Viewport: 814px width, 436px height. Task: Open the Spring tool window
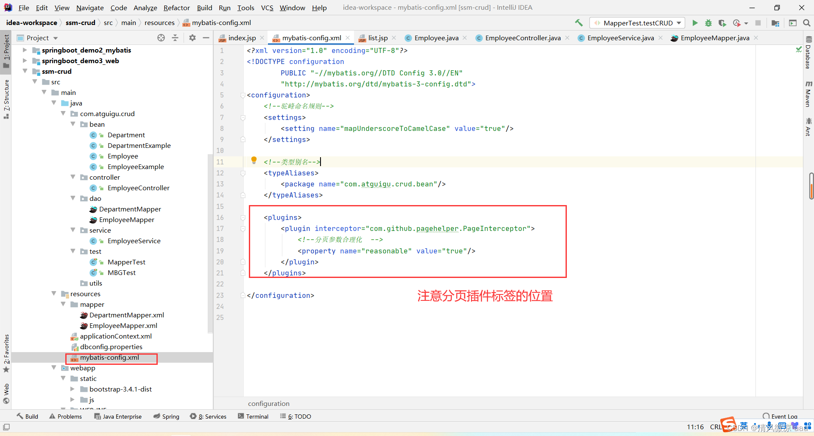[x=167, y=417]
